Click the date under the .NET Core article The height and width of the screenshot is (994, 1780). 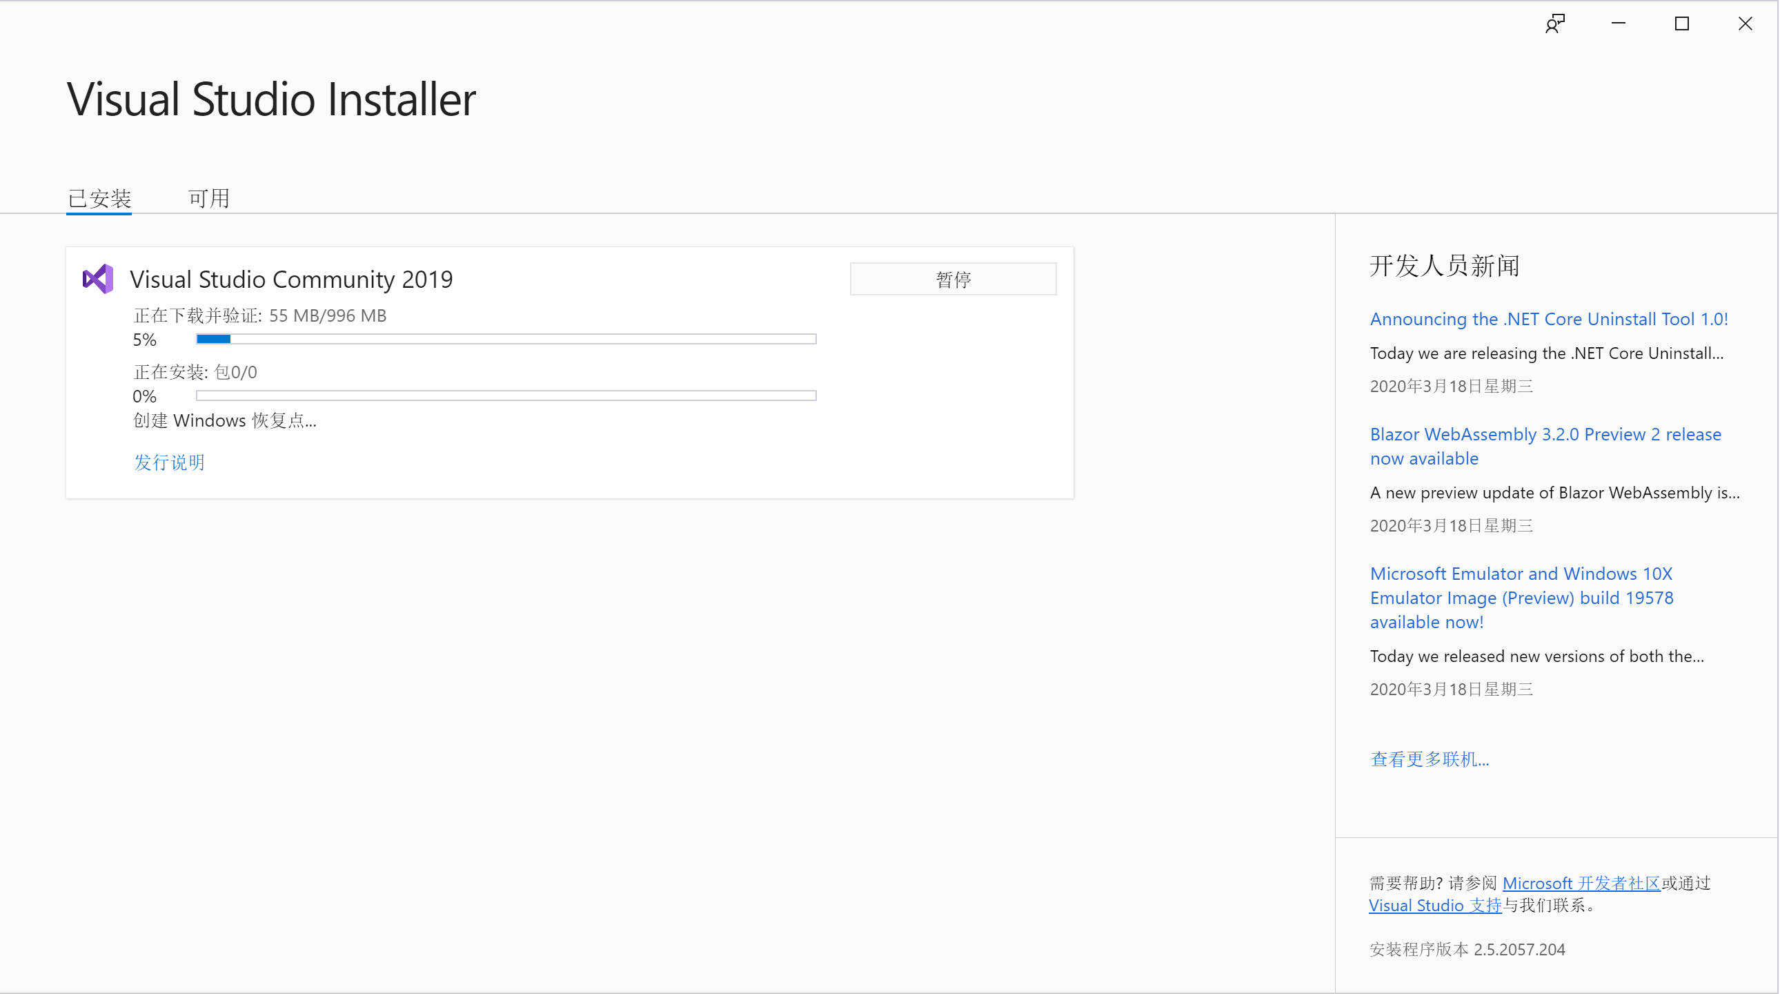[x=1451, y=386]
